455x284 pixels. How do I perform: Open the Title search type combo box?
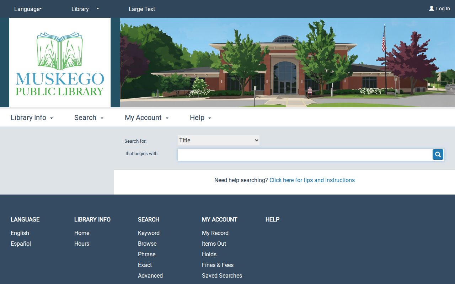coord(219,140)
